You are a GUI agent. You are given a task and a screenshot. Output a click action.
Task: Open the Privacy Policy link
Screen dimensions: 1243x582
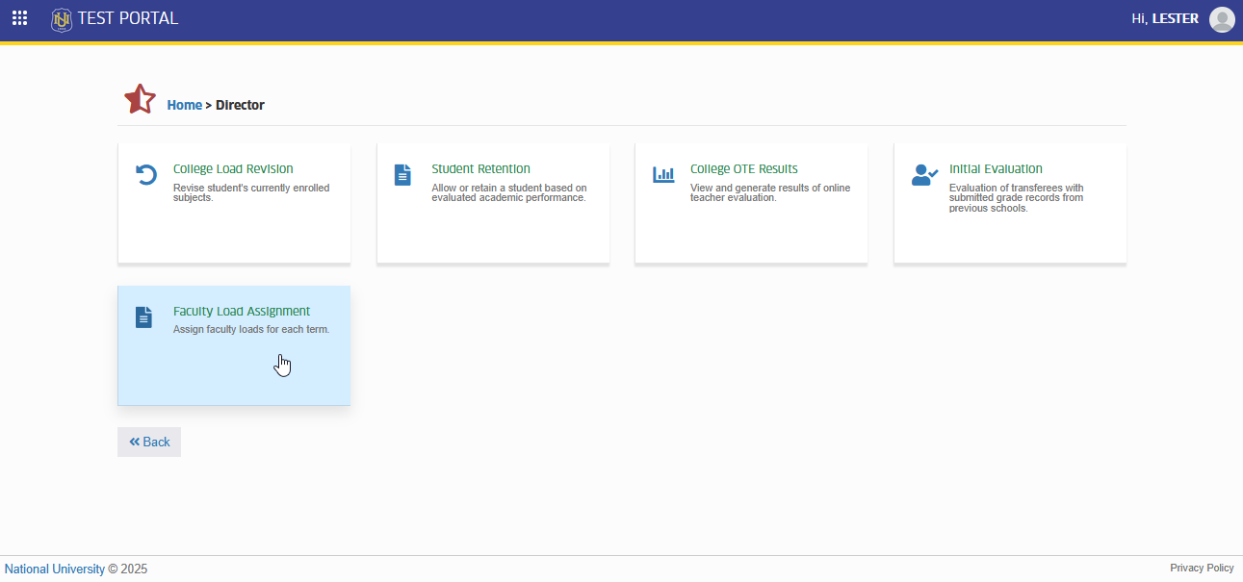click(1202, 568)
